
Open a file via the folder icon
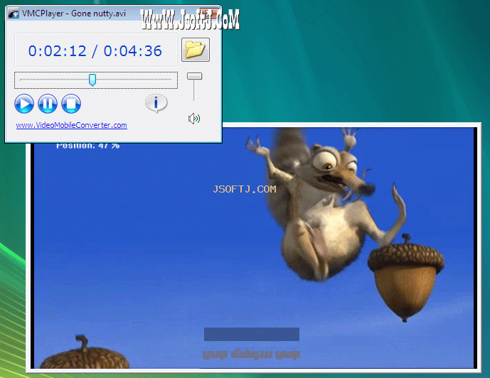[x=196, y=50]
